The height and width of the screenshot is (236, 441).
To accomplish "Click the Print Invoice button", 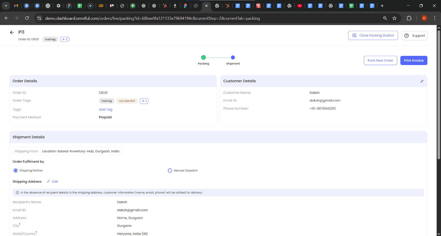I will pos(413,61).
